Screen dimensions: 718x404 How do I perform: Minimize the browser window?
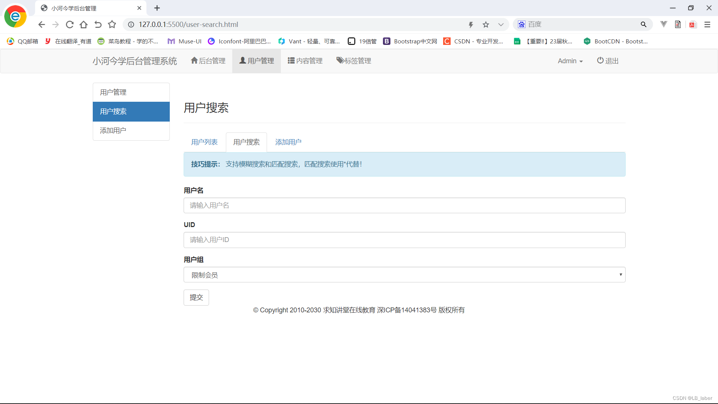[673, 8]
